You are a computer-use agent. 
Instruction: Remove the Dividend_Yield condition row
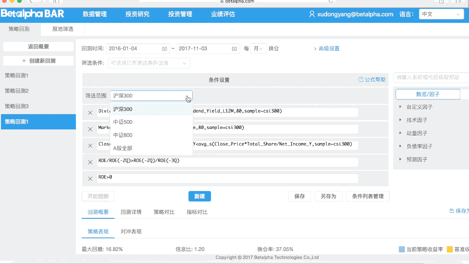point(90,113)
